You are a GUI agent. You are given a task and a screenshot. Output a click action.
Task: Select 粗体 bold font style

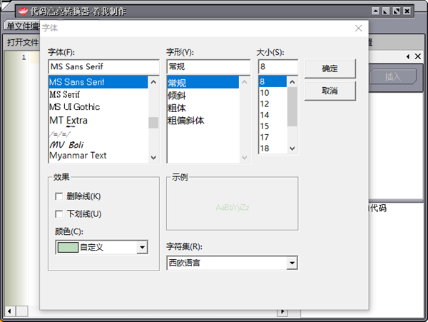pos(177,108)
